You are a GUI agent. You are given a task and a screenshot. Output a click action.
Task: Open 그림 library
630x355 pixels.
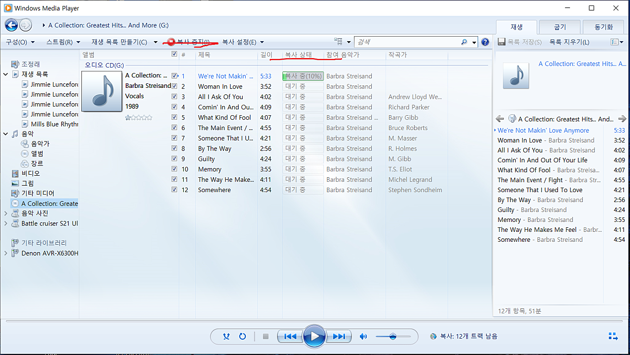[x=28, y=183]
